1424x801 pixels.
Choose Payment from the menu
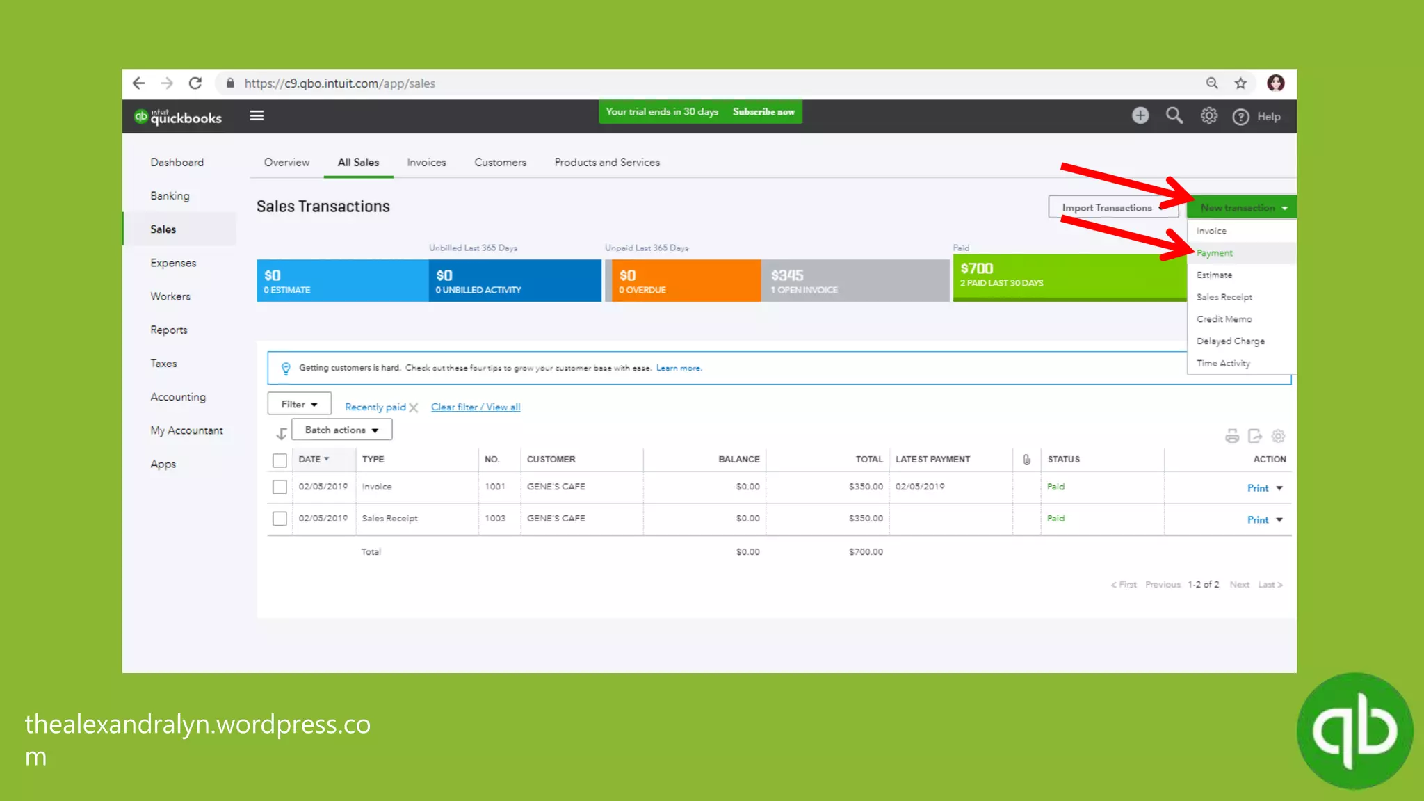point(1215,253)
